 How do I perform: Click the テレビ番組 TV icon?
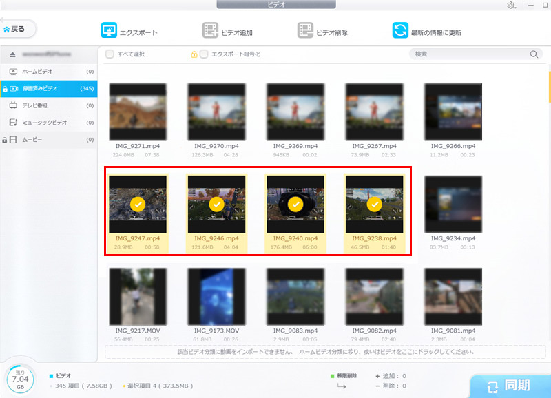pyautogui.click(x=13, y=105)
